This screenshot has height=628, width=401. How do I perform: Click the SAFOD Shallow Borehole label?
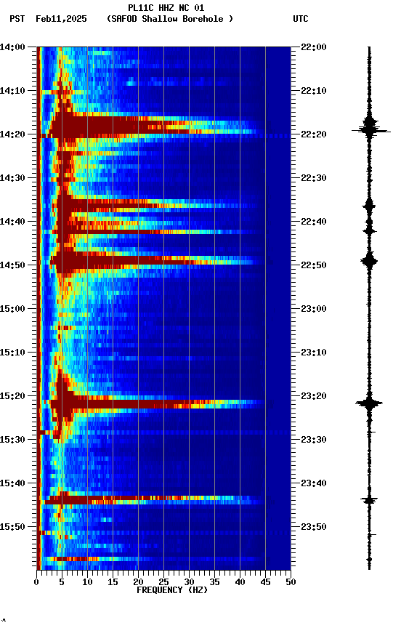pos(170,19)
